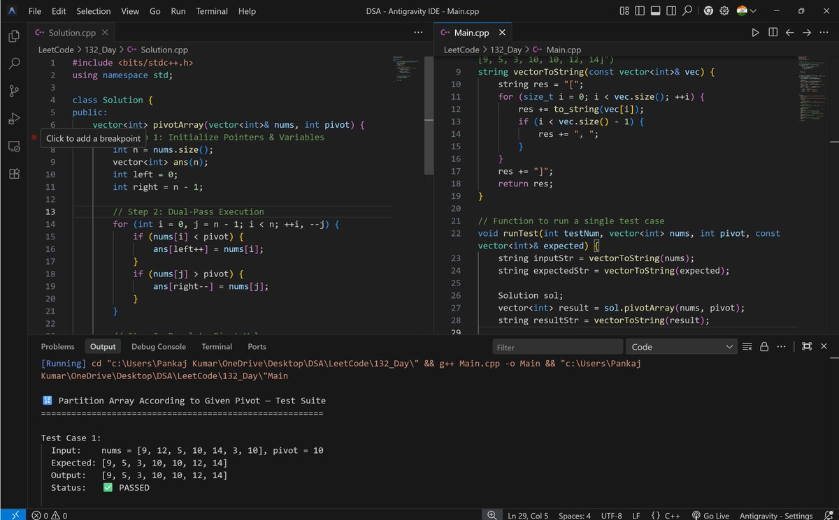Screen dimensions: 839x520
Task: Toggle output auto-scroll lock
Action: pyautogui.click(x=764, y=347)
